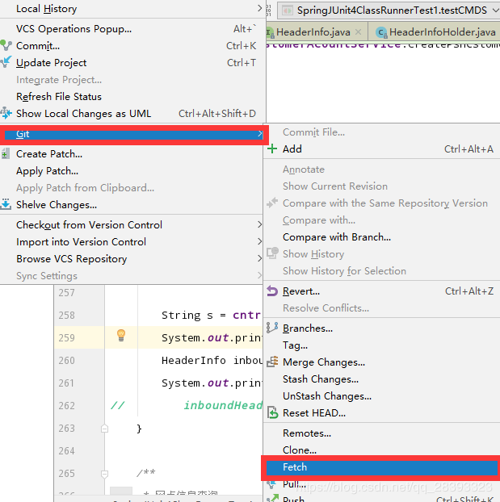This screenshot has height=502, width=500.
Task: Click the Reset HEAD icon
Action: point(272,413)
